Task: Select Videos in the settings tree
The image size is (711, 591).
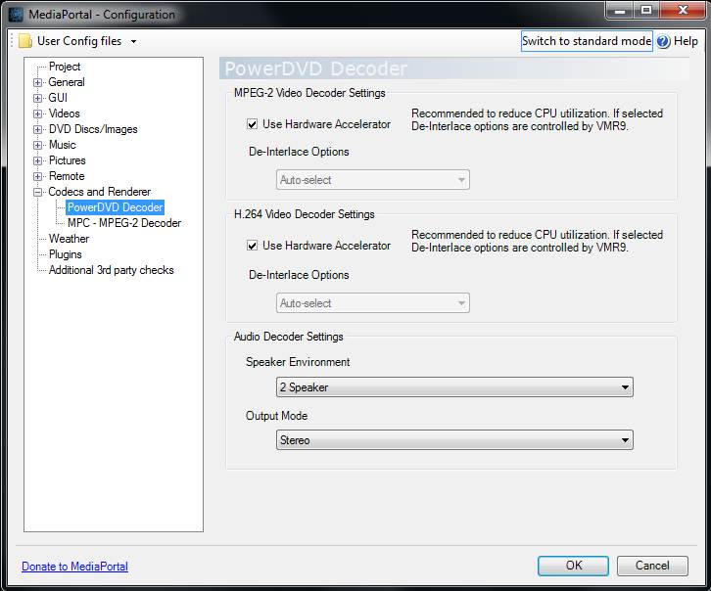Action: click(x=64, y=114)
